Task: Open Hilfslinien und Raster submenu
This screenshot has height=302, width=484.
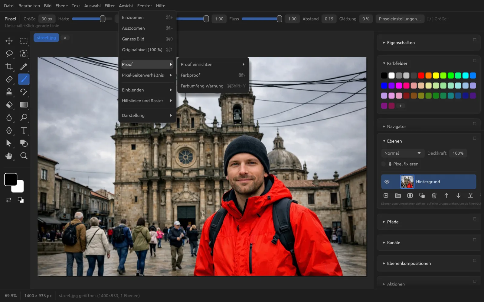Action: [147, 101]
